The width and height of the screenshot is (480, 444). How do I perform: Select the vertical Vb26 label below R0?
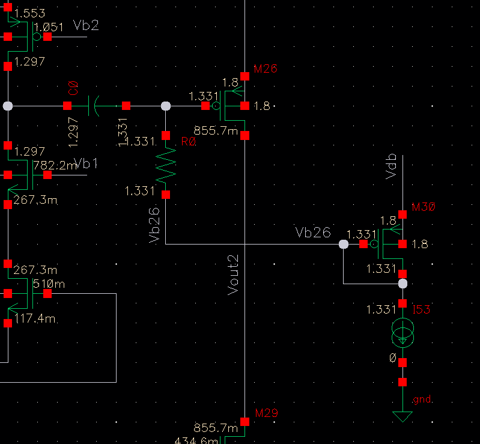coord(154,226)
